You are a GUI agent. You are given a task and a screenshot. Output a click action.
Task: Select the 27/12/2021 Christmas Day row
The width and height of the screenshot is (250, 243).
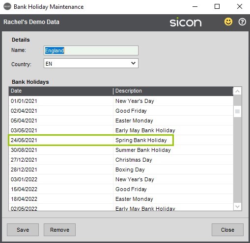click(121, 160)
